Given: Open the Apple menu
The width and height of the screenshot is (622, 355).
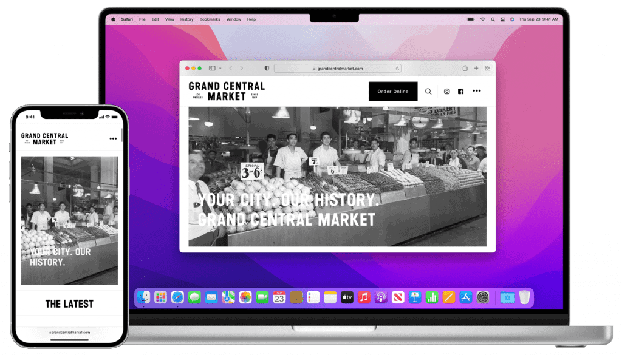Looking at the screenshot, I should pyautogui.click(x=113, y=19).
